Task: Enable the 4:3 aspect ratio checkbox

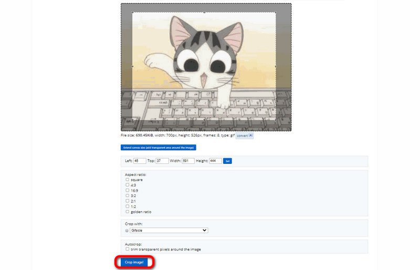Action: coord(127,185)
